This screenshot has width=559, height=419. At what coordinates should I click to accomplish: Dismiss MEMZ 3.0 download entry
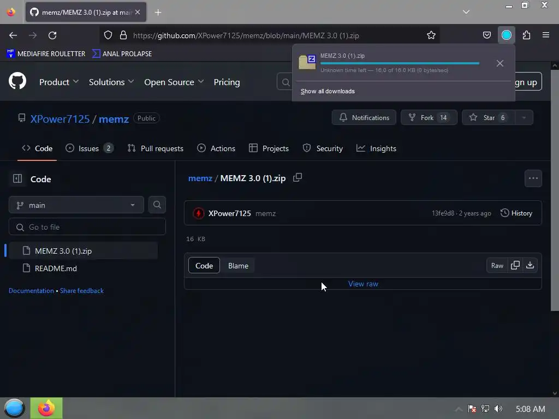500,63
